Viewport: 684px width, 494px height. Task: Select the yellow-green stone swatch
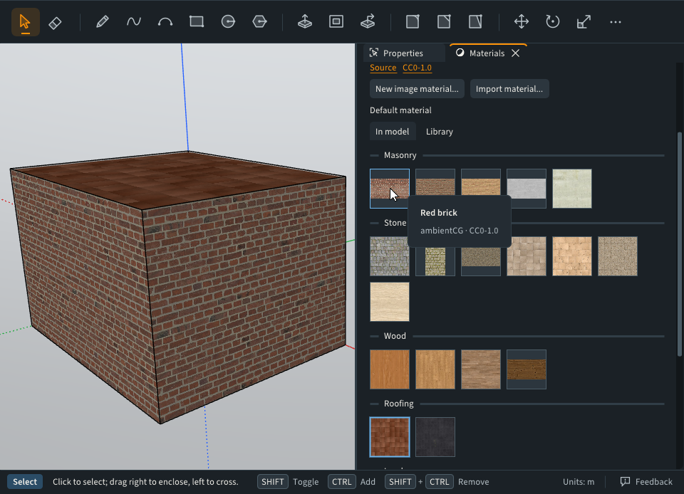435,261
